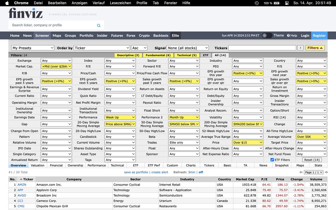Collapse the Filters panel
The height and width of the screenshot is (210, 336).
click(x=315, y=48)
